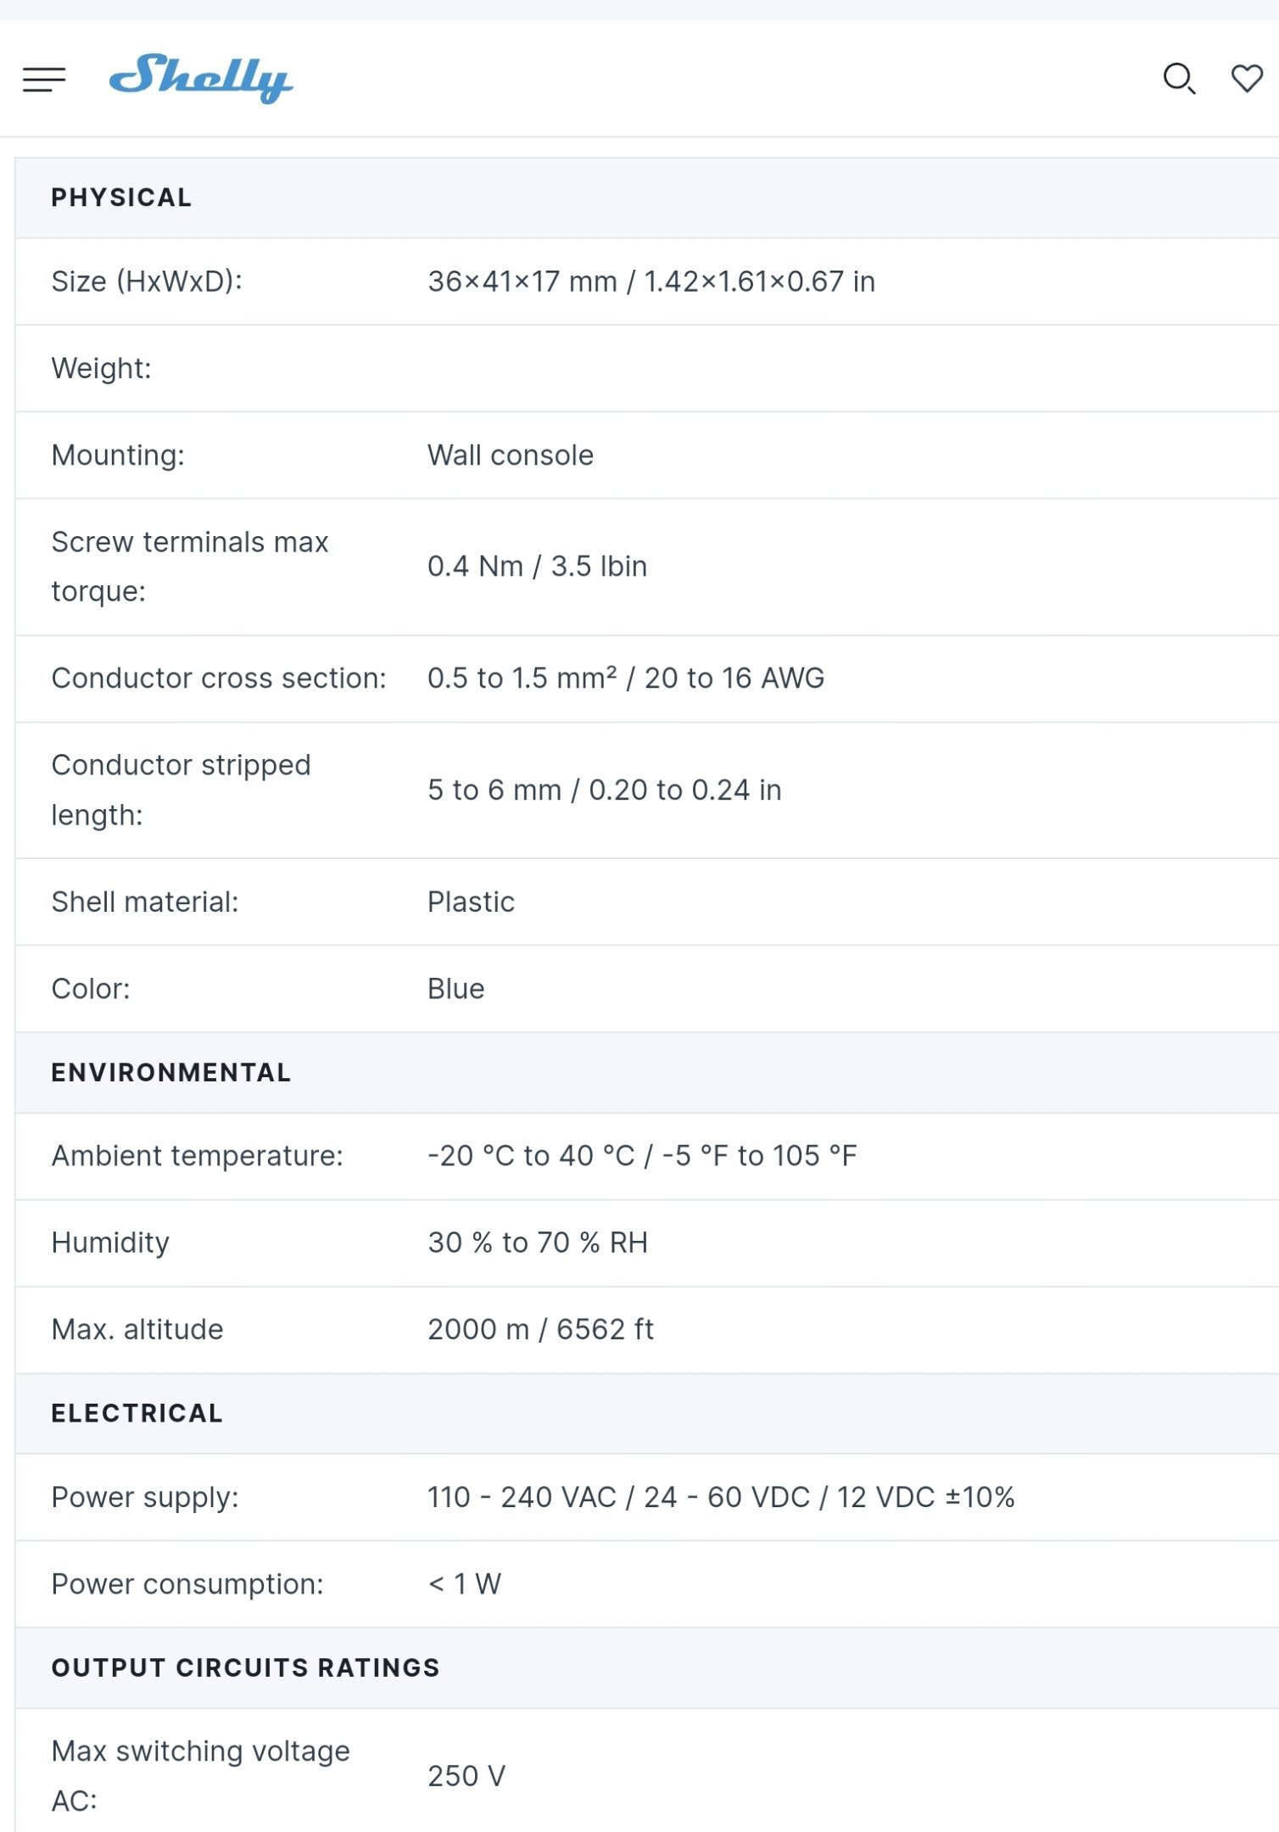1279x1832 pixels.
Task: Click the Power supply voltage value
Action: coord(721,1498)
